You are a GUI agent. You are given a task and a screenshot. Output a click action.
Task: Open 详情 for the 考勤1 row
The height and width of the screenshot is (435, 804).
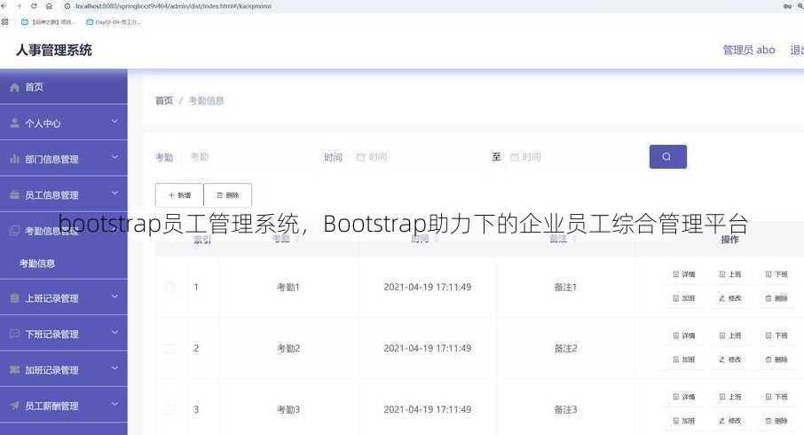pos(683,274)
